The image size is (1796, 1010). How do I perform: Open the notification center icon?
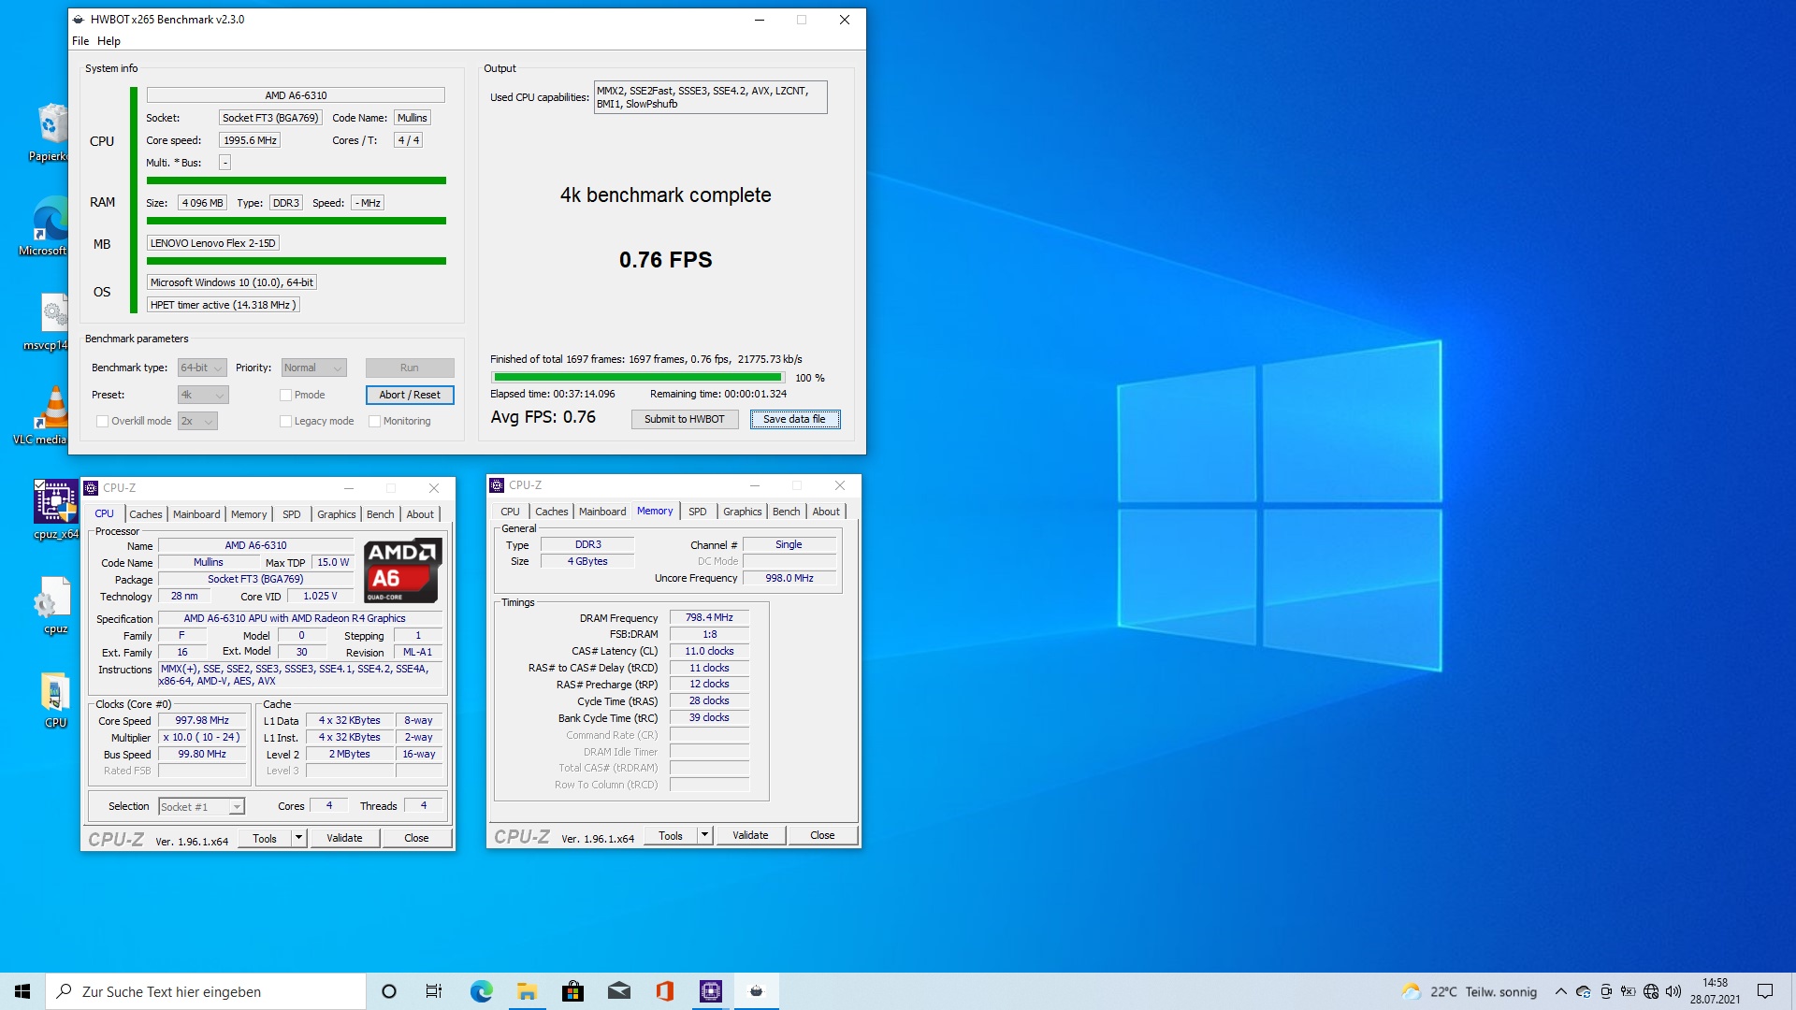1765,991
